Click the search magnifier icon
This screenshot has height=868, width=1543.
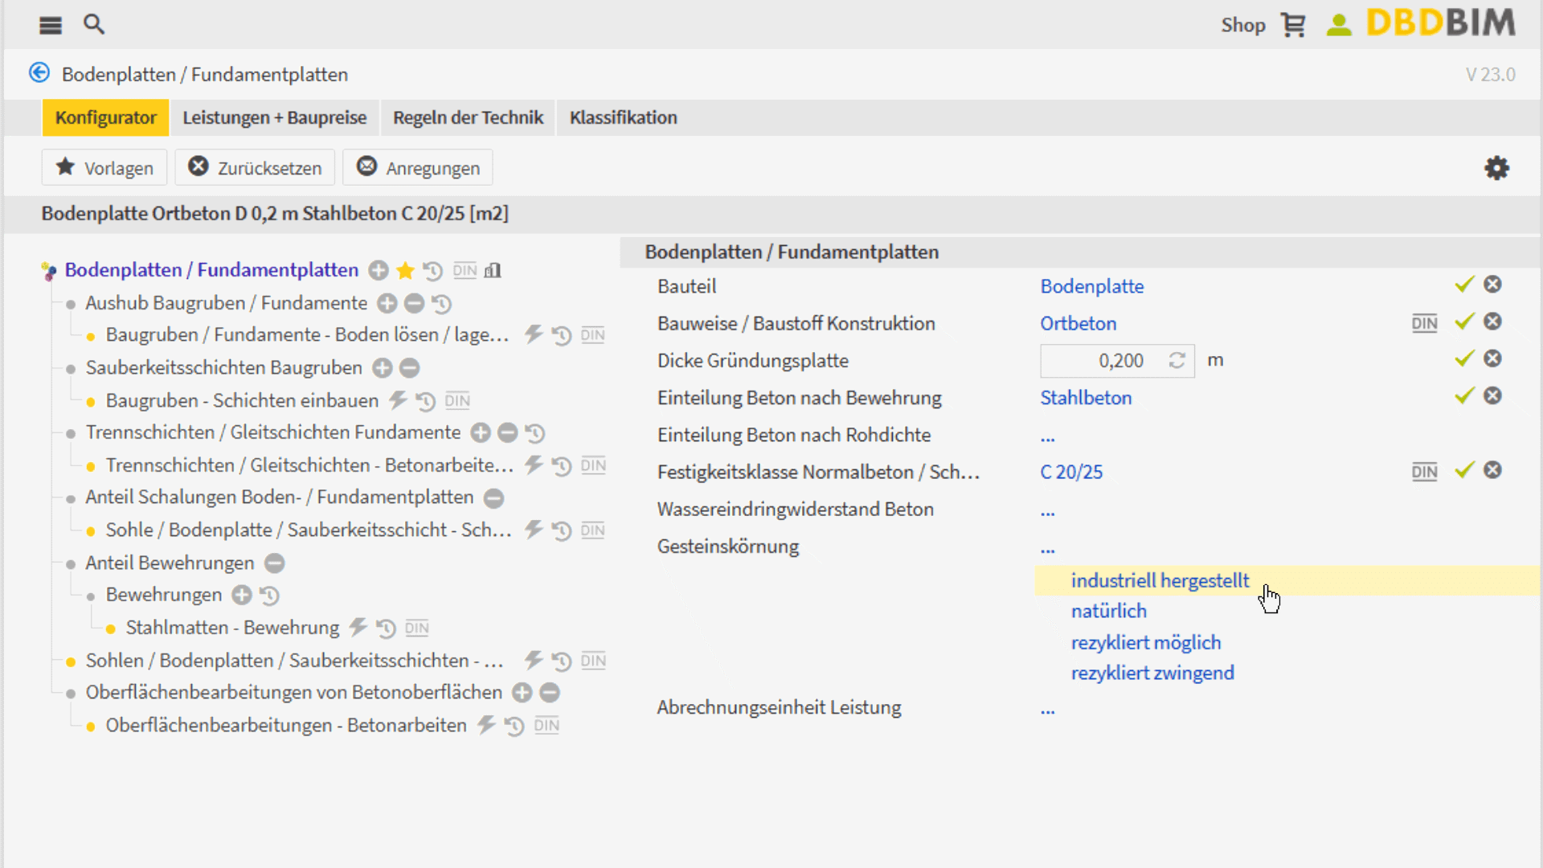[x=94, y=24]
